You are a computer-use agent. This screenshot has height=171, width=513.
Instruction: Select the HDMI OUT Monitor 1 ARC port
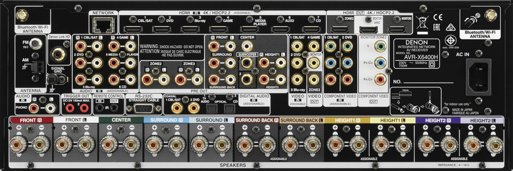point(369,30)
